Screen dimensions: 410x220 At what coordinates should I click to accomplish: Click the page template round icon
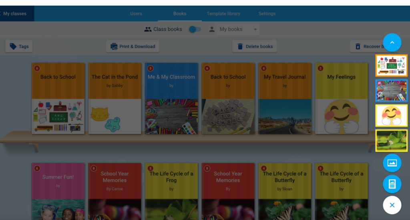point(392,184)
